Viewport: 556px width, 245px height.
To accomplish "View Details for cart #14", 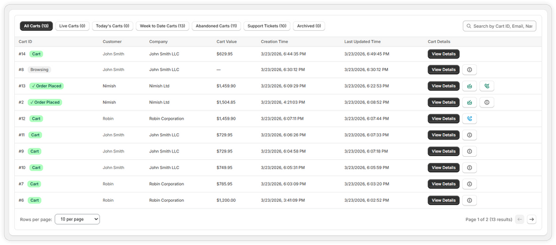I will click(444, 54).
